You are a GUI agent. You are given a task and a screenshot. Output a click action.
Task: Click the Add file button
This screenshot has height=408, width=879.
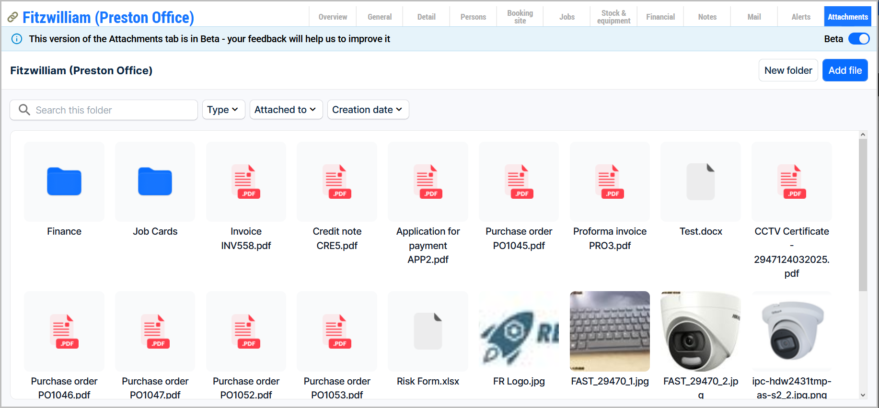click(844, 70)
